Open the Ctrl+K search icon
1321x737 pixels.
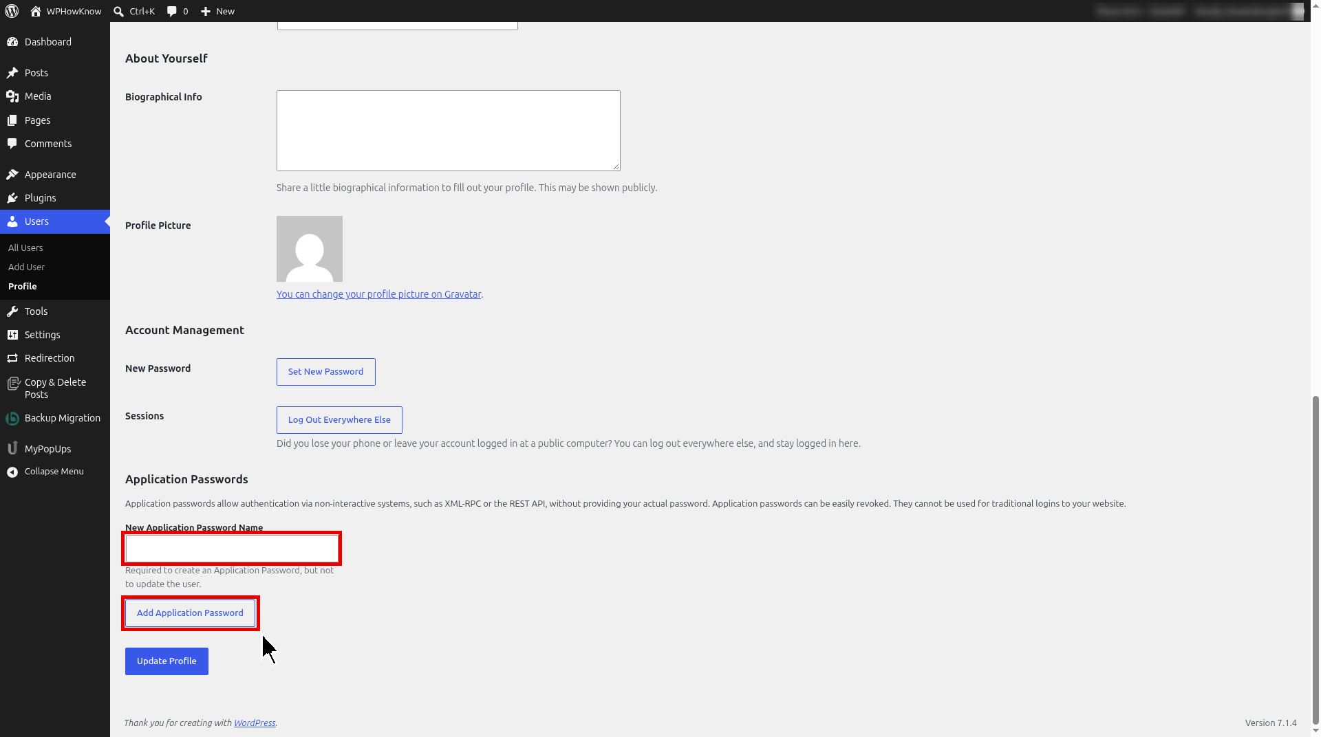point(118,11)
